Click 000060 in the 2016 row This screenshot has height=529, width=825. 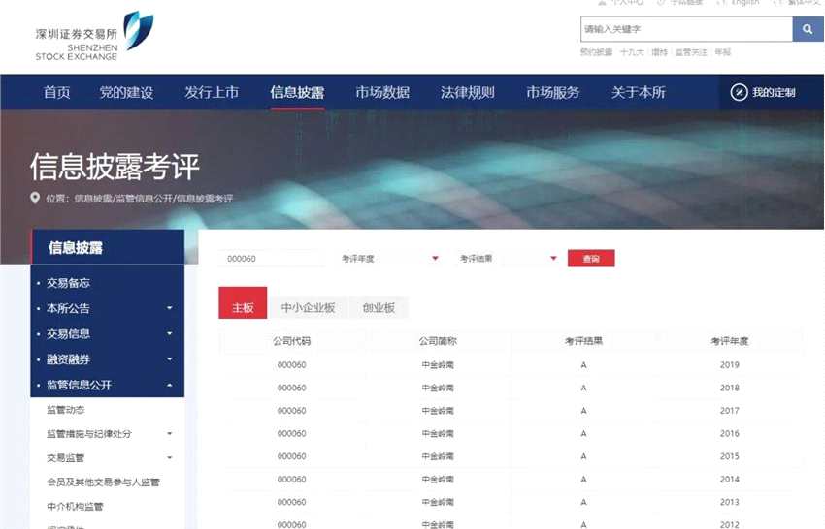tap(291, 433)
